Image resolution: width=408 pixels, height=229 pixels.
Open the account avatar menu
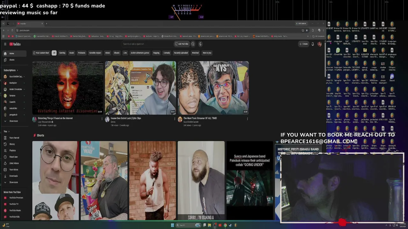[319, 44]
